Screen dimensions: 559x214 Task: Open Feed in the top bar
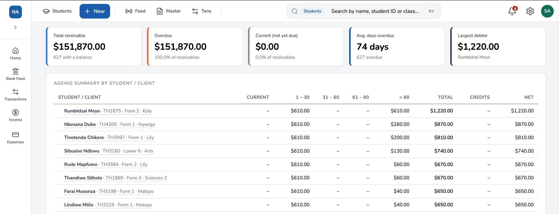[x=135, y=11]
